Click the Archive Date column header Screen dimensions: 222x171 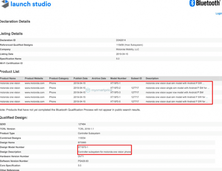(99, 79)
